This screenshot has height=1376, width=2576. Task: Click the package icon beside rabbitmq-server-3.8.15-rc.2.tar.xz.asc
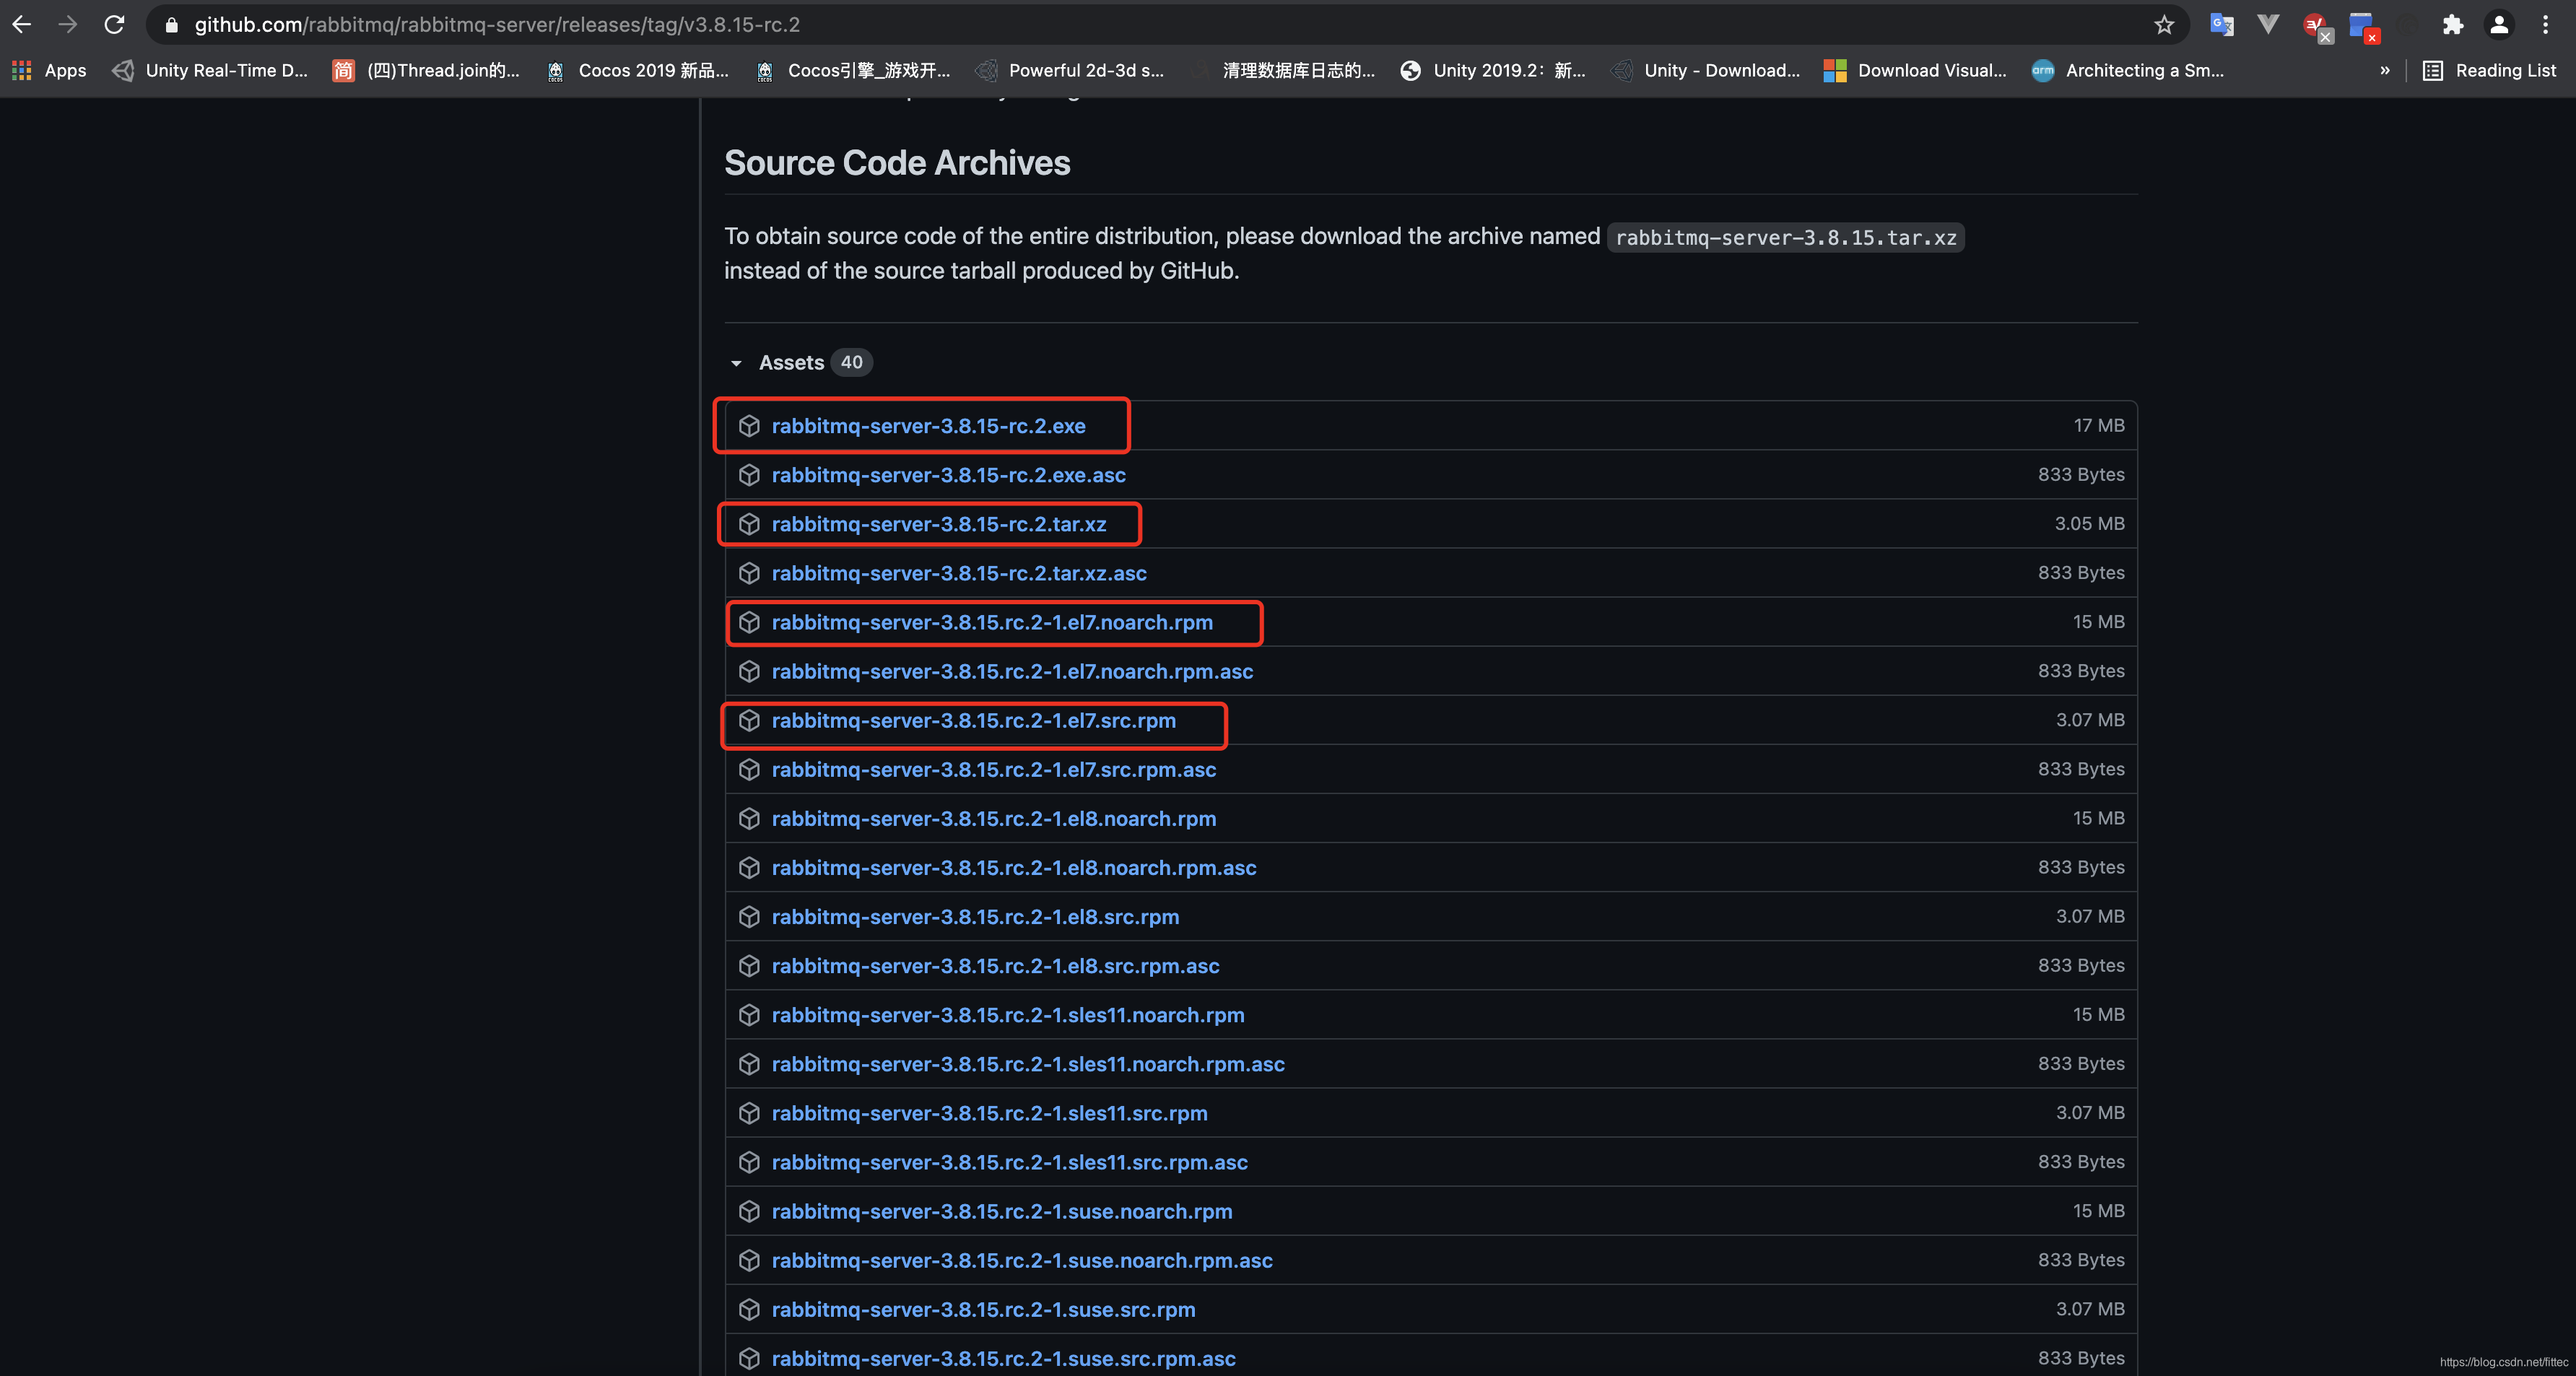tap(749, 573)
